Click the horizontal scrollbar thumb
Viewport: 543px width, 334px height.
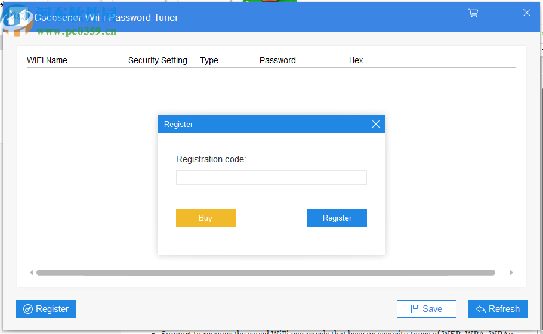[266, 273]
